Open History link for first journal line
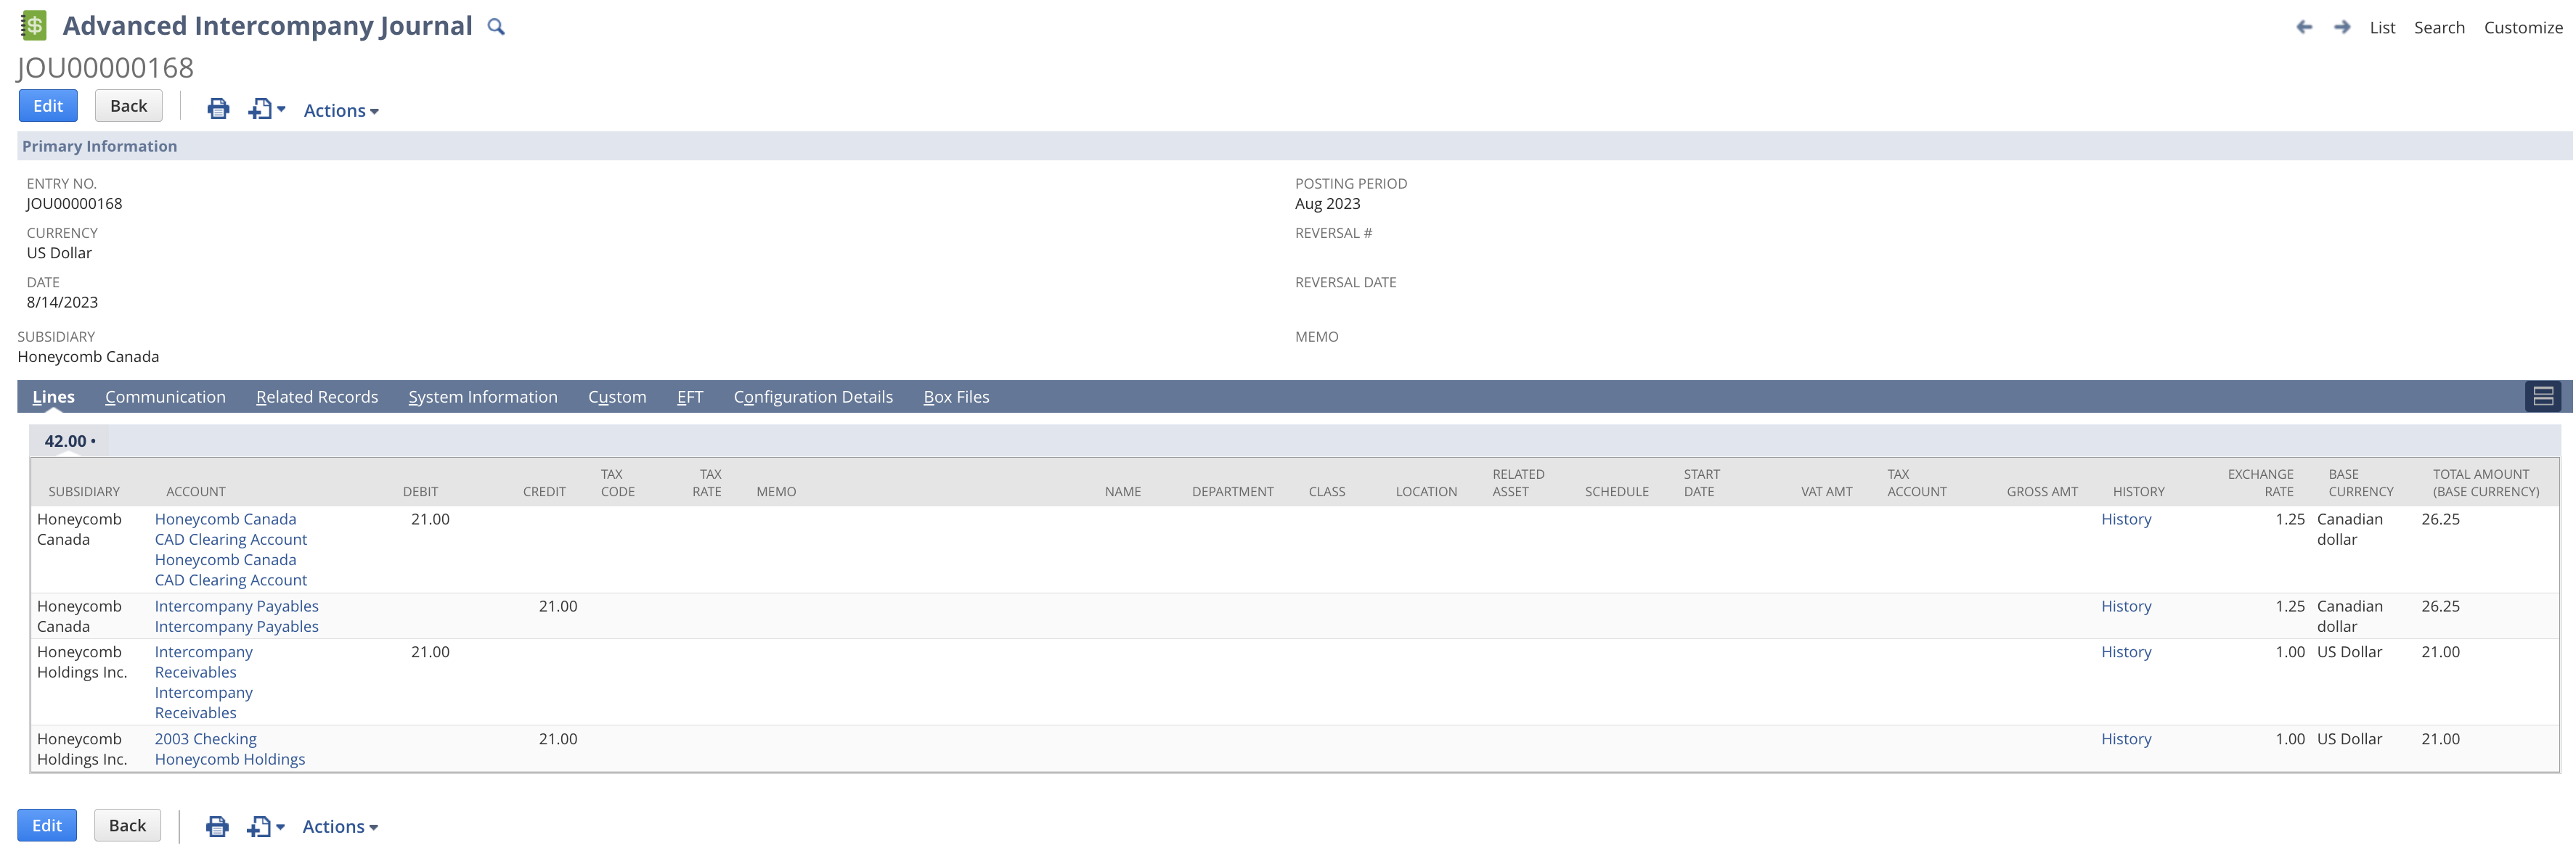This screenshot has height=856, width=2576. pos(2125,519)
